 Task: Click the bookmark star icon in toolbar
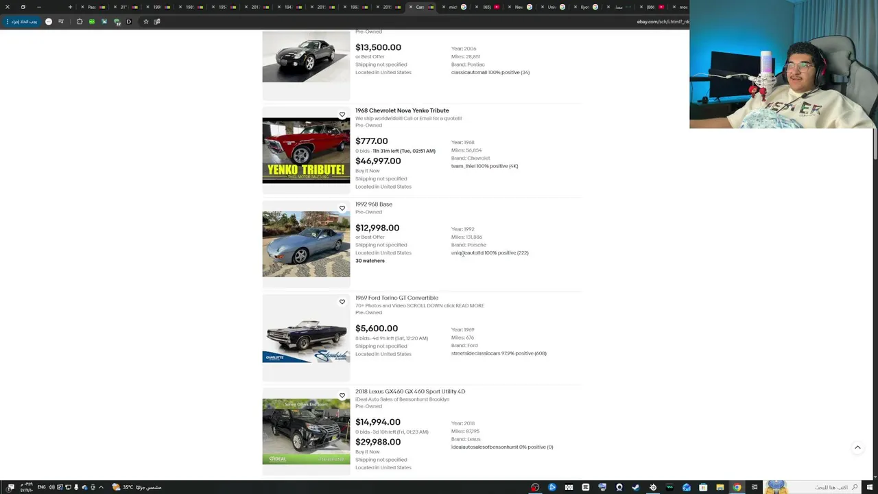coord(145,22)
